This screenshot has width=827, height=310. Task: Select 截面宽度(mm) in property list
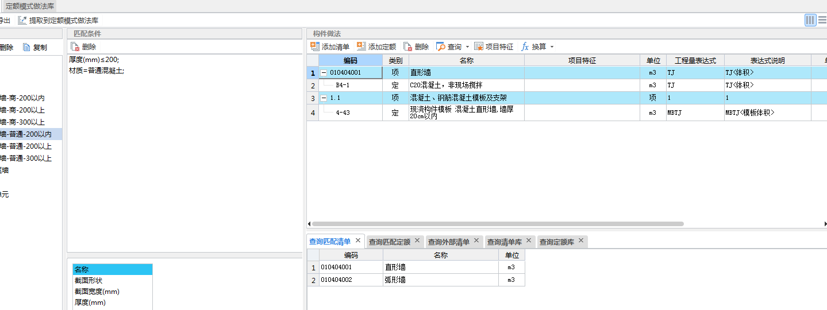coord(113,291)
